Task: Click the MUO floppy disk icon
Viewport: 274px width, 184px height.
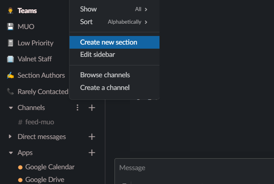Action: coord(10,27)
